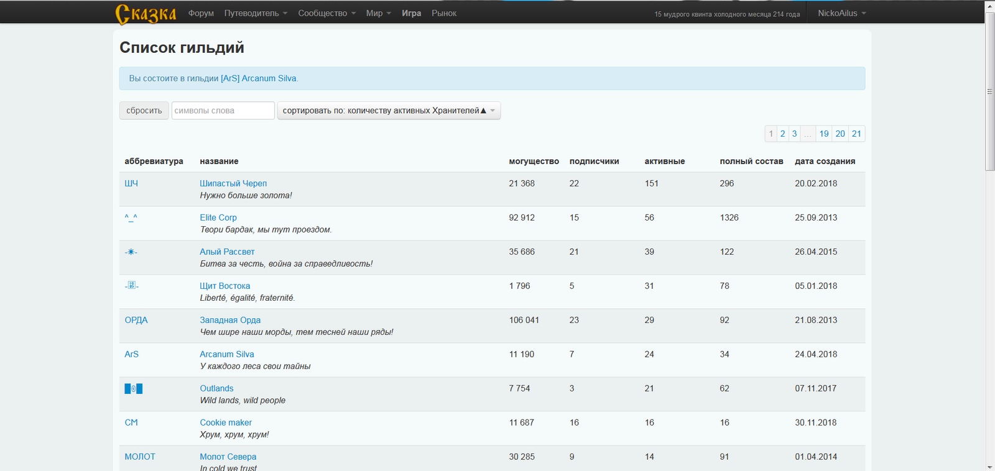Go to pagination page 1
The image size is (995, 471).
tap(771, 134)
